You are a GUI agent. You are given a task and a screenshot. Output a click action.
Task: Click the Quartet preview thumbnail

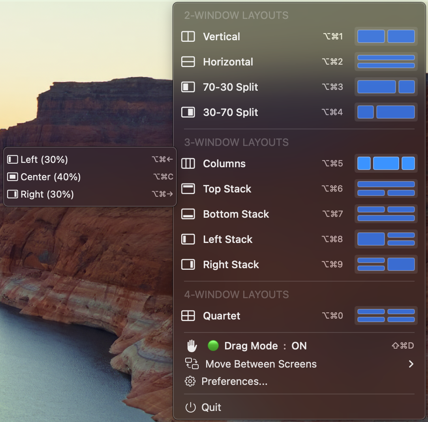pyautogui.click(x=386, y=316)
